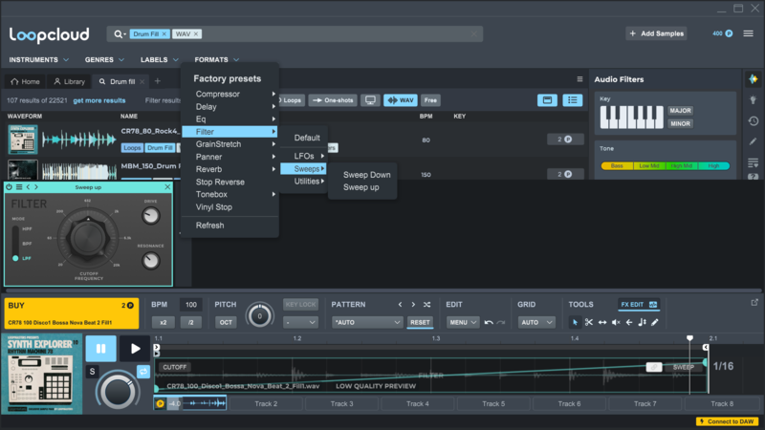
Task: Filter by MINOR key
Action: pos(680,124)
